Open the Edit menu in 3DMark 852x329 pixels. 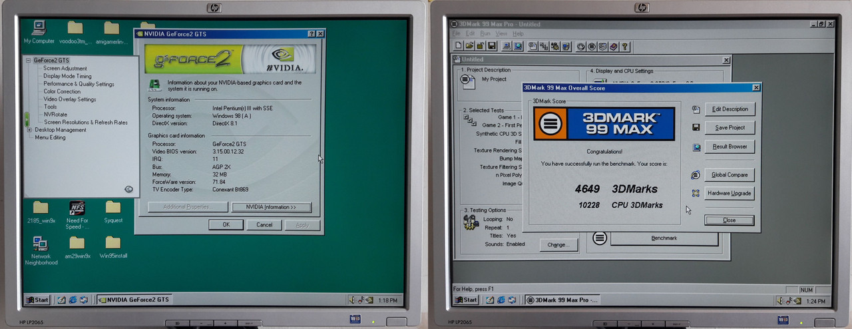pyautogui.click(x=470, y=34)
